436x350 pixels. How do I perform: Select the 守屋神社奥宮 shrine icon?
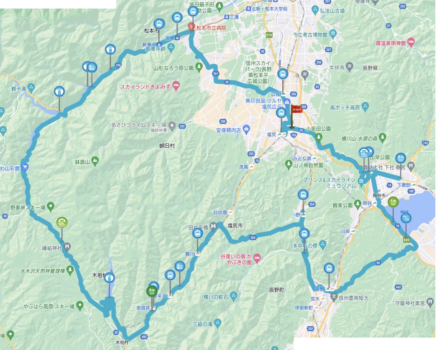tap(430, 302)
